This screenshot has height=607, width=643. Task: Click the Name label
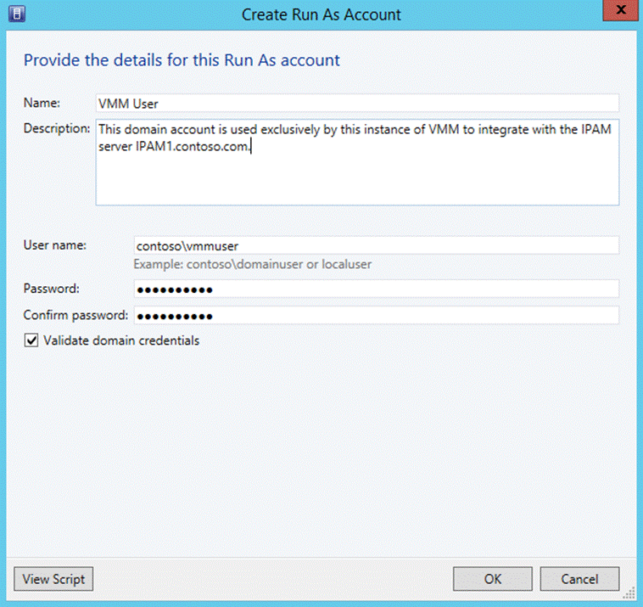(x=42, y=104)
